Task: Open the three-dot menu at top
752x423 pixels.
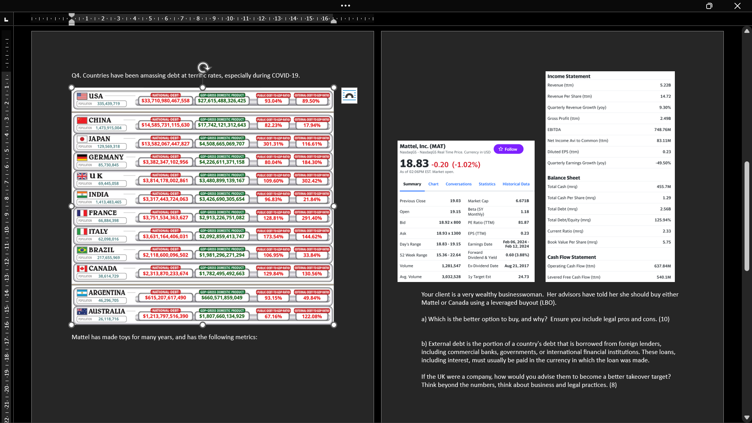Action: [345, 5]
